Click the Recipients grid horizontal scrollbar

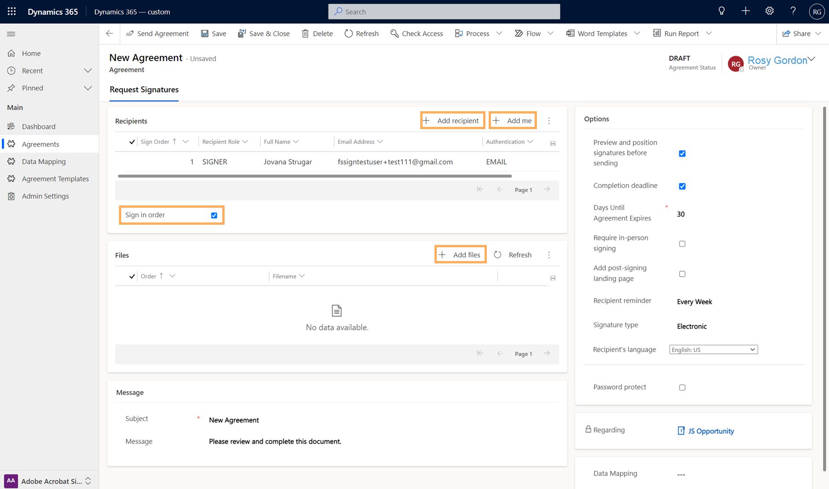(x=315, y=176)
